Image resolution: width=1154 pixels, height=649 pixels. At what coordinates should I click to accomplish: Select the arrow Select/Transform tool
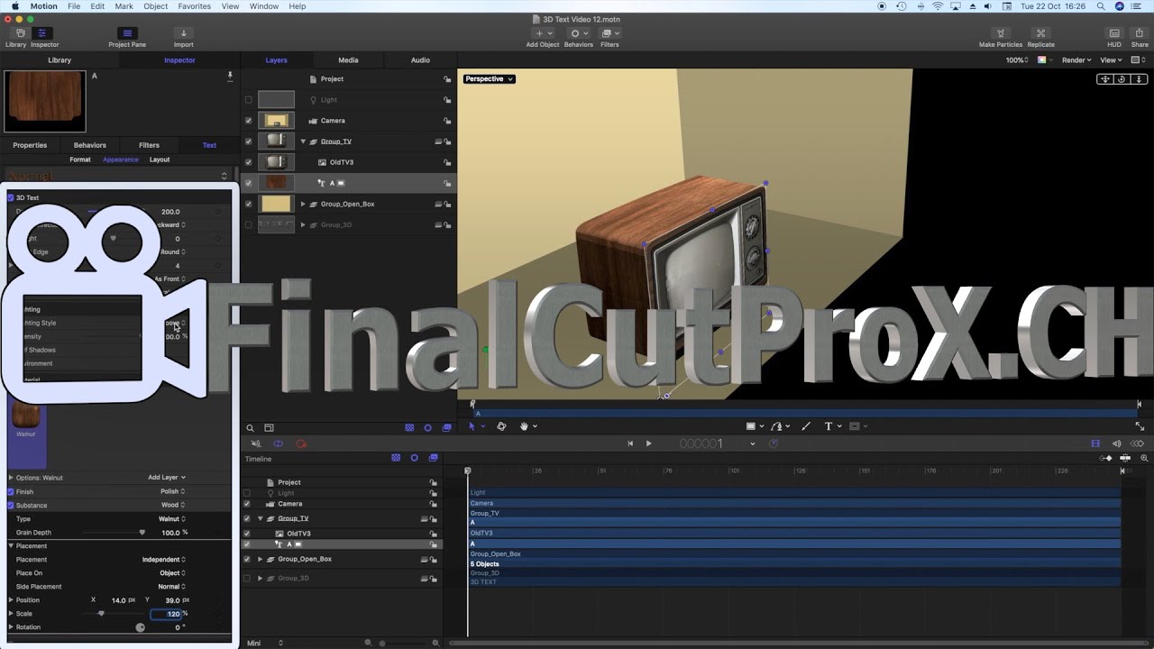click(x=472, y=426)
